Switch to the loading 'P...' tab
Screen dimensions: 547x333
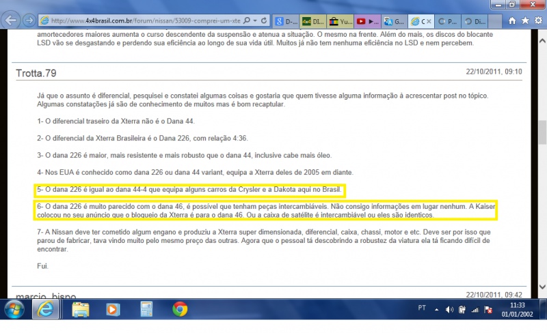pyautogui.click(x=448, y=21)
